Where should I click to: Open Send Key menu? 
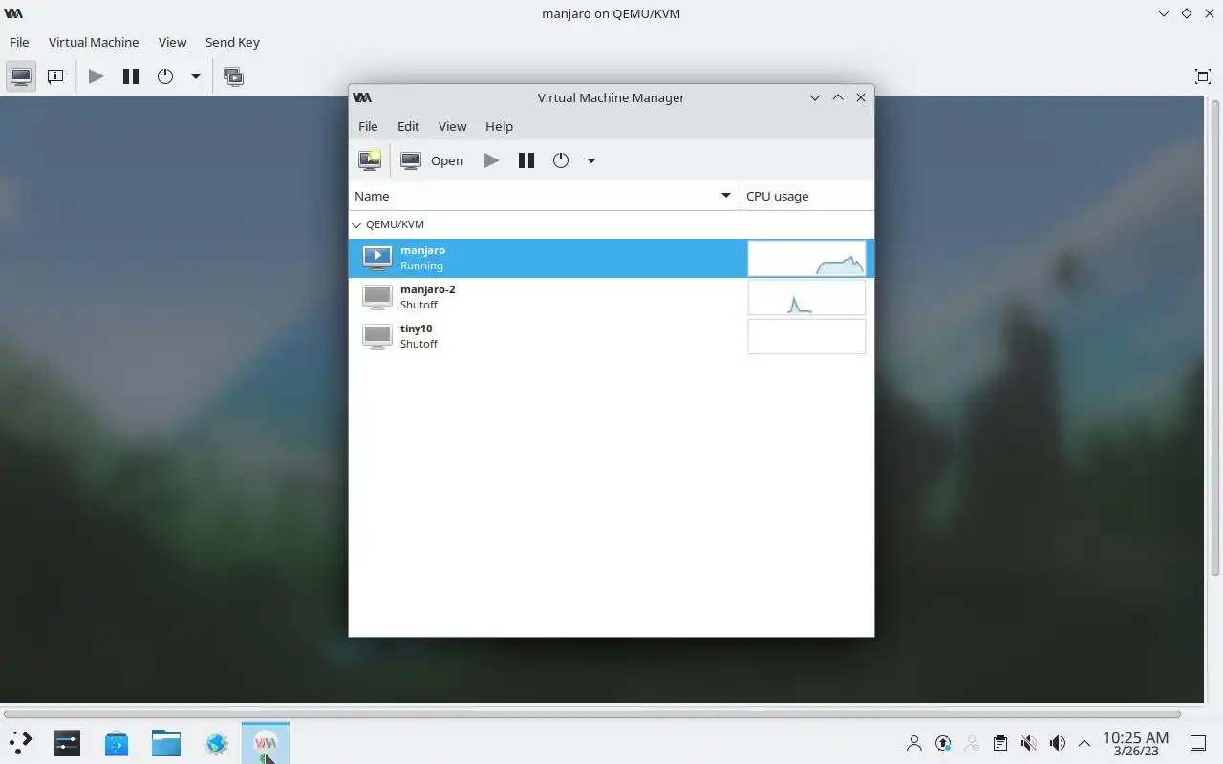232,42
